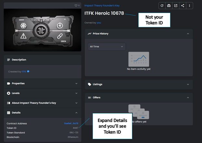Open the ITFK creator link
Screen dimensions: 202x143
pyautogui.click(x=24, y=71)
